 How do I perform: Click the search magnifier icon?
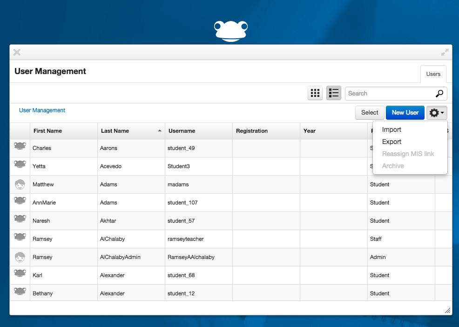(x=439, y=94)
